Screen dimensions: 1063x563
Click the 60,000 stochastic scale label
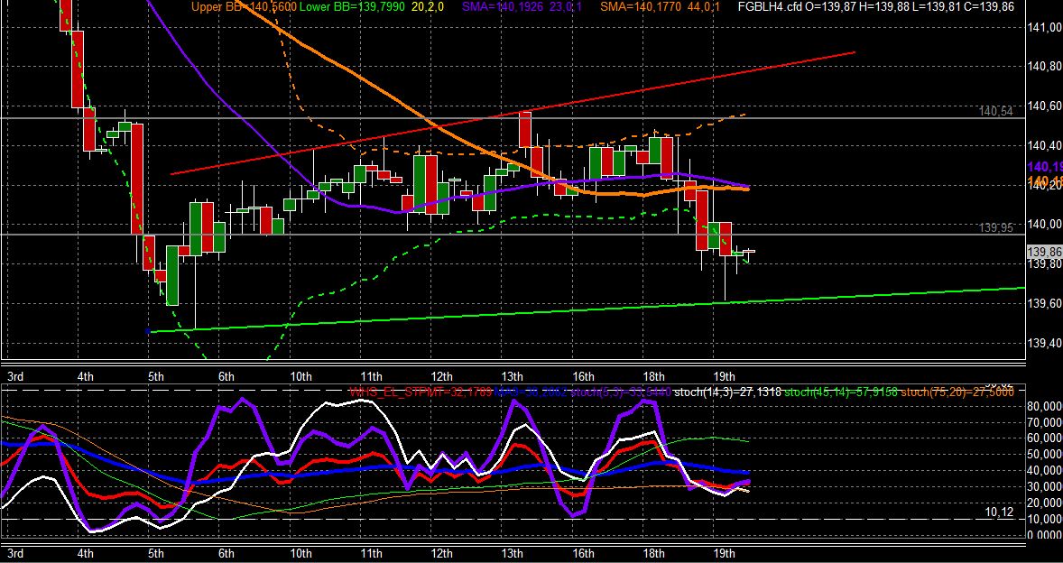click(x=1045, y=438)
